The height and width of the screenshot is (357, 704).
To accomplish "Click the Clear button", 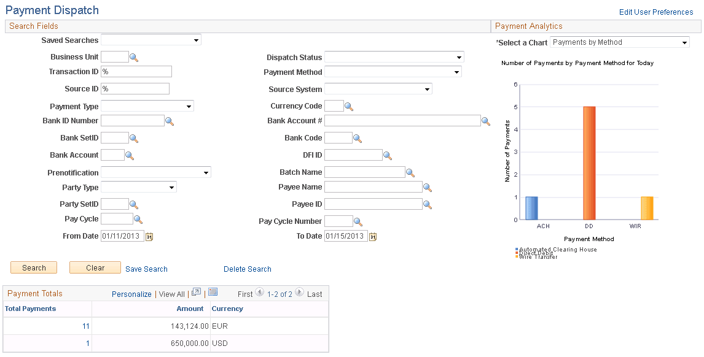I will tap(95, 267).
